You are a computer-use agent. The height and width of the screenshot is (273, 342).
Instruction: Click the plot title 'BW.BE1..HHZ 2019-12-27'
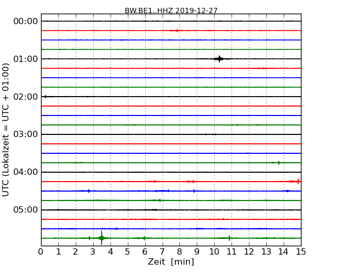(171, 10)
